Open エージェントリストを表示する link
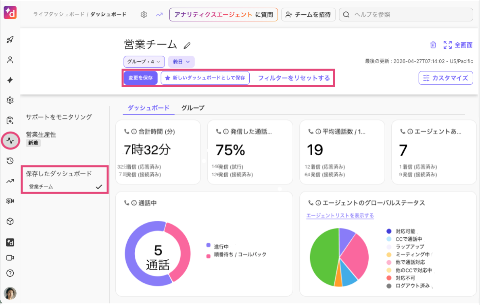The height and width of the screenshot is (305, 480). pos(340,215)
